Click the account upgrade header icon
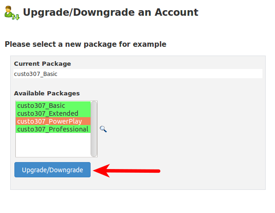275x213 pixels. point(12,13)
